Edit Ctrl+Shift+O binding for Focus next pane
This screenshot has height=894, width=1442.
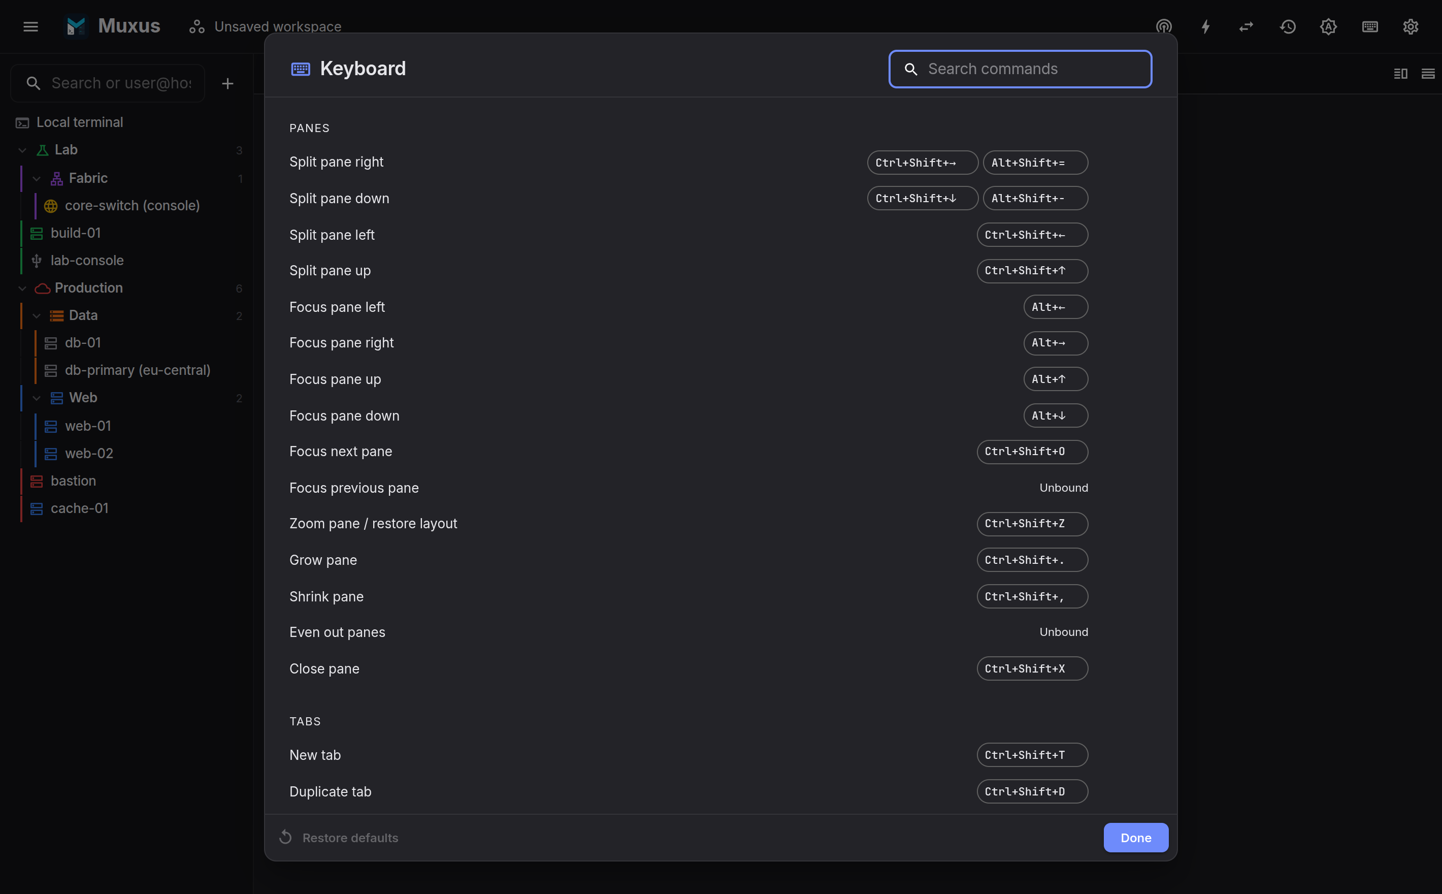tap(1032, 452)
